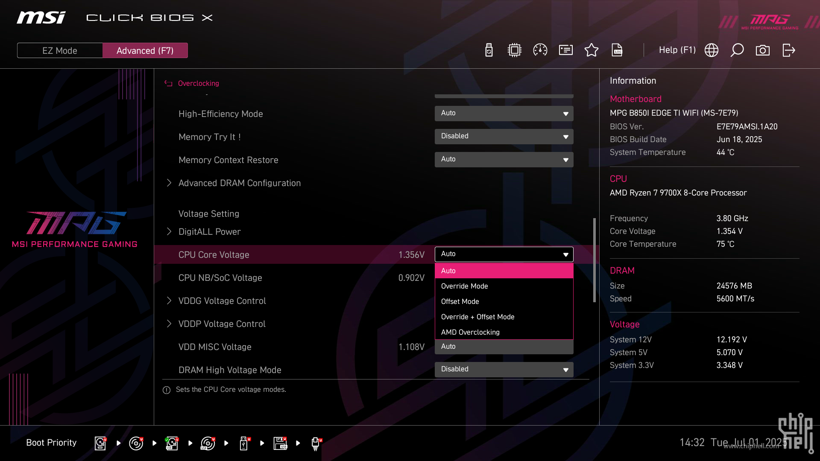
Task: Open the board explorer card icon
Action: pos(566,50)
